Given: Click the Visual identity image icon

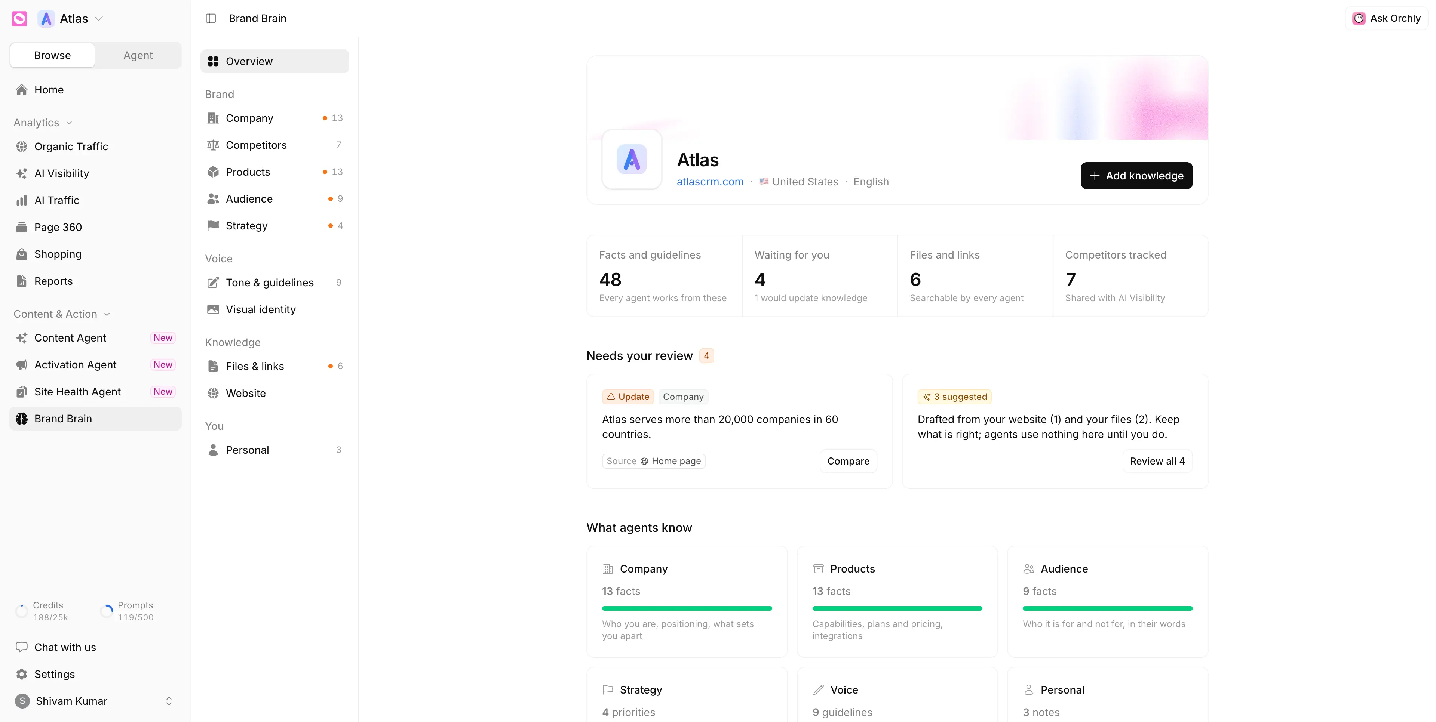Looking at the screenshot, I should [x=213, y=309].
